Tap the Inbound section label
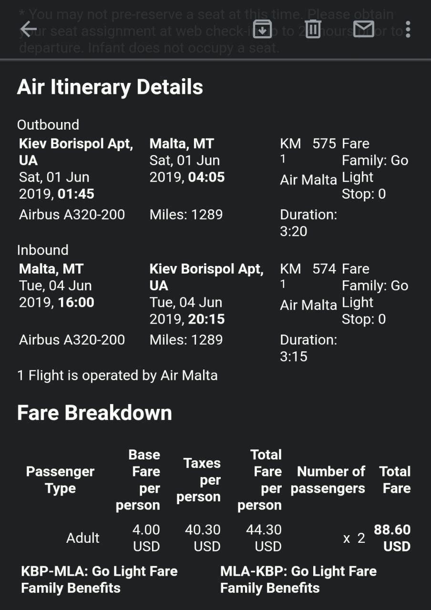This screenshot has width=431, height=610. point(43,250)
